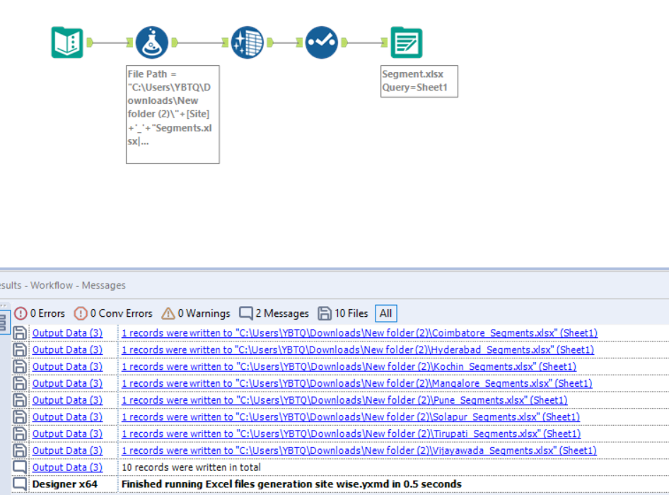Click the file icon beside Tirupati row
The image size is (669, 495).
19,433
